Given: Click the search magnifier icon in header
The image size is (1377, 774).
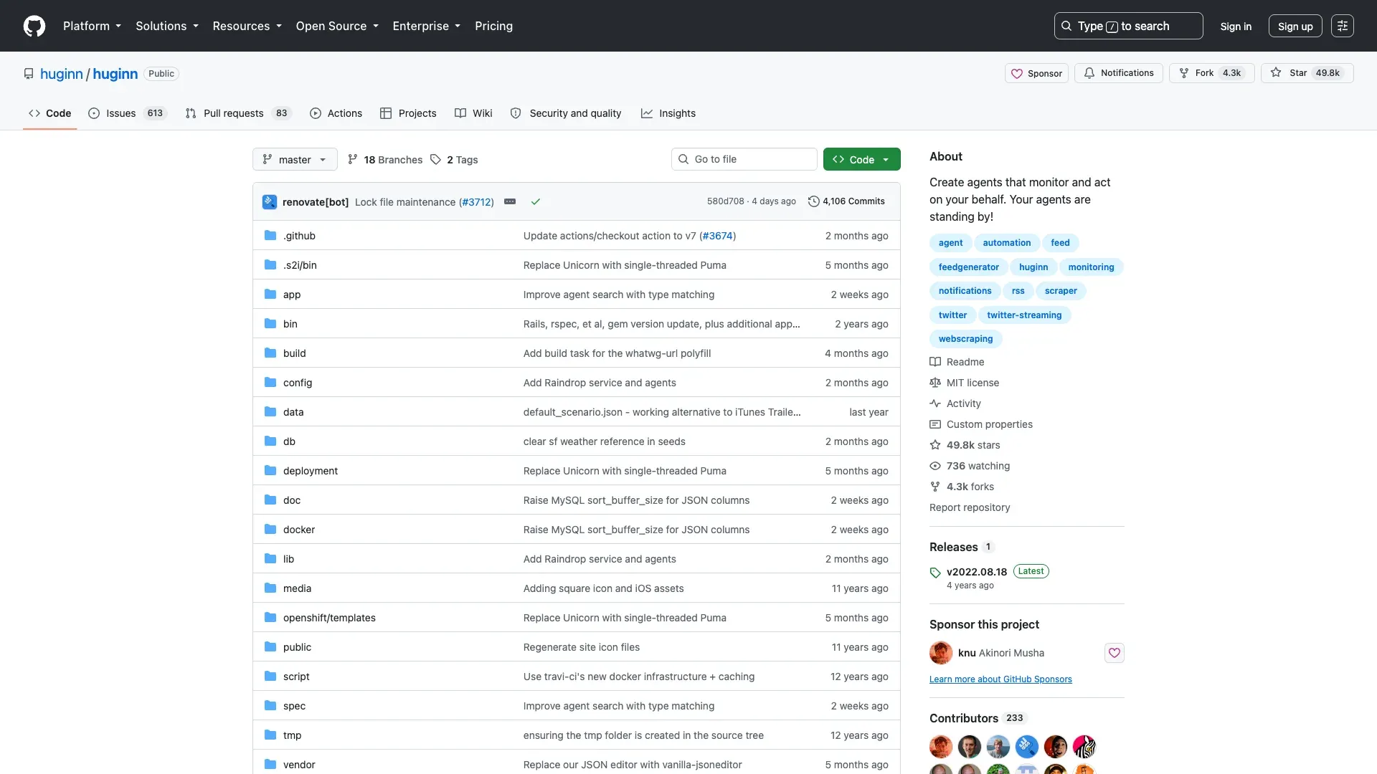Looking at the screenshot, I should coord(1066,26).
